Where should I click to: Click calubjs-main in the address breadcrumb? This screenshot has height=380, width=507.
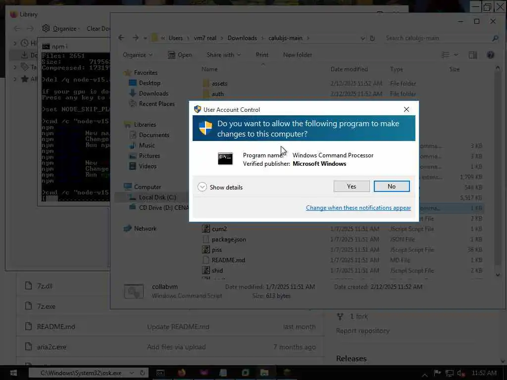click(x=285, y=38)
